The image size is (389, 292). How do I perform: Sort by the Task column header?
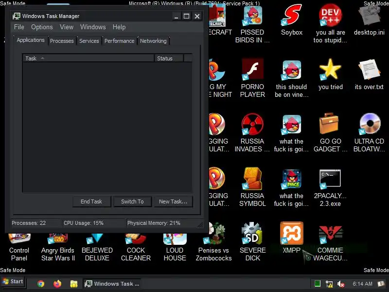[x=88, y=58]
